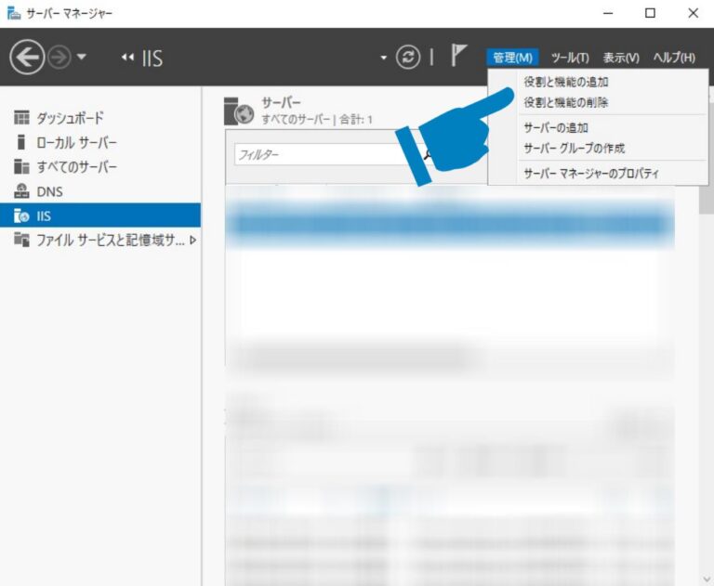The height and width of the screenshot is (586, 714).
Task: Click the double-arrow breadcrumb chevron before IIS
Action: [x=128, y=58]
